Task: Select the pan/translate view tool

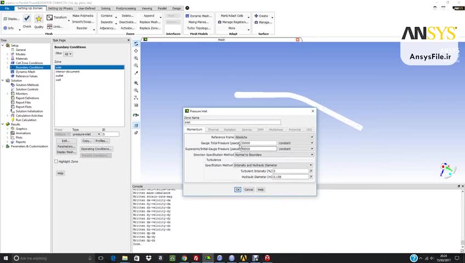Action: point(136,51)
